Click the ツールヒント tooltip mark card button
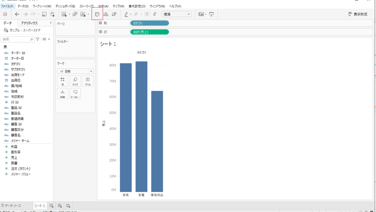The image size is (376, 212). click(x=75, y=94)
